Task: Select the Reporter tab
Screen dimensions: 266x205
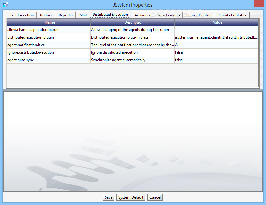Action: [x=66, y=15]
